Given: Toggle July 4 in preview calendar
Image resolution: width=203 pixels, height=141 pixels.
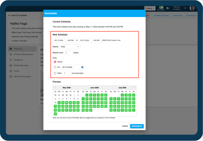Looking at the screenshot, I should [134, 95].
